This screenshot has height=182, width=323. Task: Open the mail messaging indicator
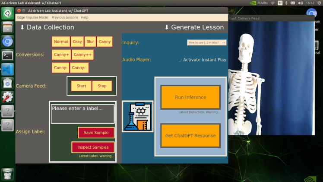click(x=293, y=3)
